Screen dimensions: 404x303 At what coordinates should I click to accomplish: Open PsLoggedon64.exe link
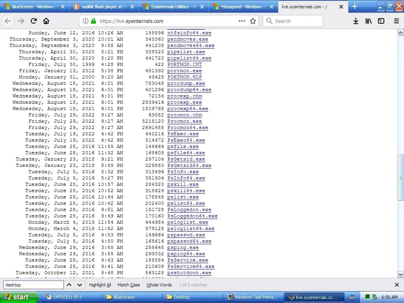(x=193, y=216)
